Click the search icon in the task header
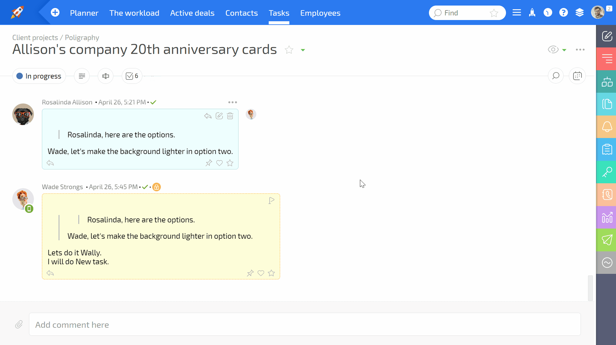 coord(556,76)
